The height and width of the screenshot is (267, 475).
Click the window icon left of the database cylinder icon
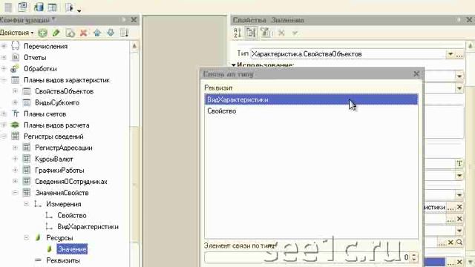point(23,7)
